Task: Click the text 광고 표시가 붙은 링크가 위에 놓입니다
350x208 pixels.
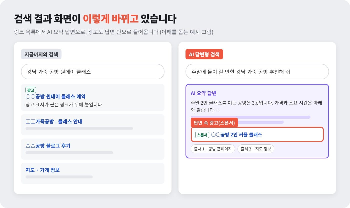Action: (x=64, y=105)
